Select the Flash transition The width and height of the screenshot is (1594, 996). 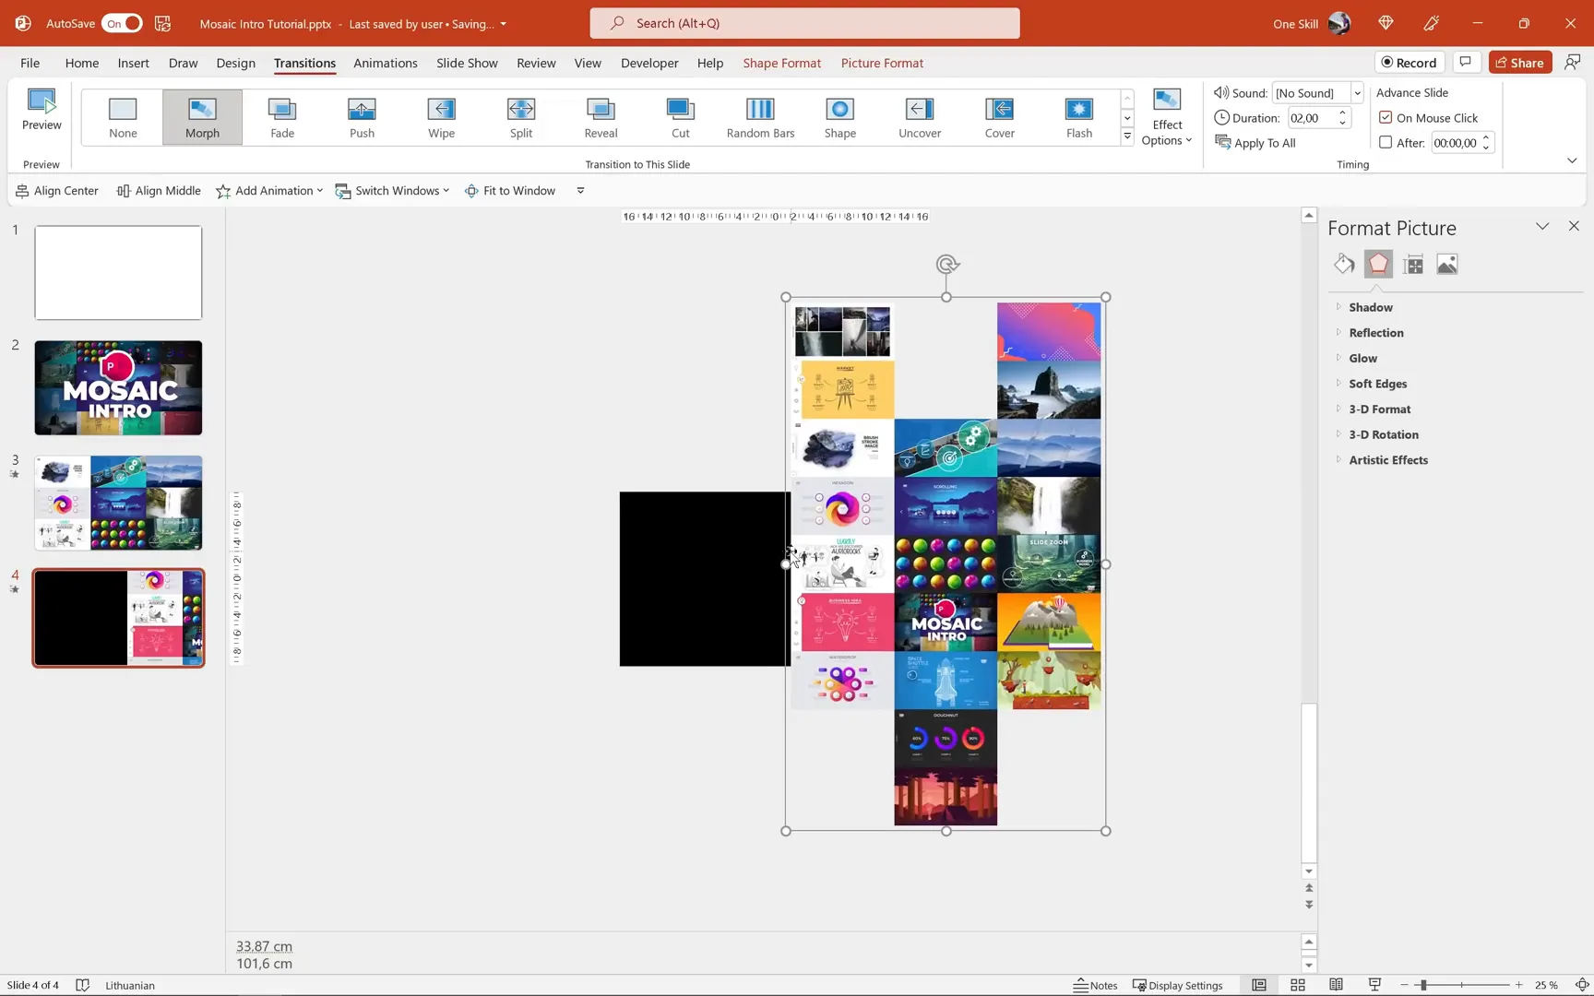[1079, 117]
